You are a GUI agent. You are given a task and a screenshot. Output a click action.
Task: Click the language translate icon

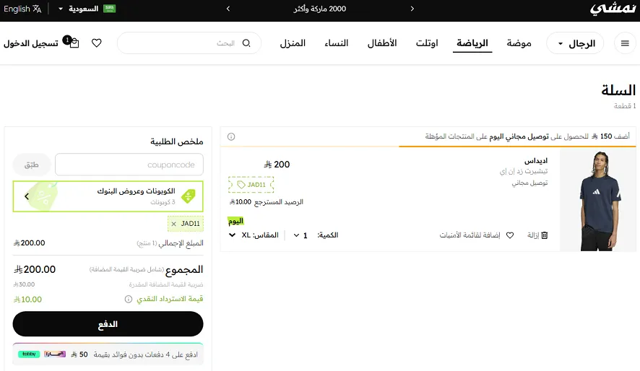(x=37, y=9)
